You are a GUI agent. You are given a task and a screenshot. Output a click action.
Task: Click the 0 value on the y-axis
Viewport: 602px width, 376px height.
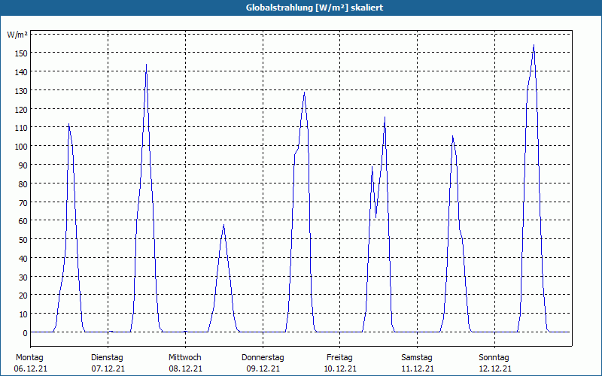26,333
